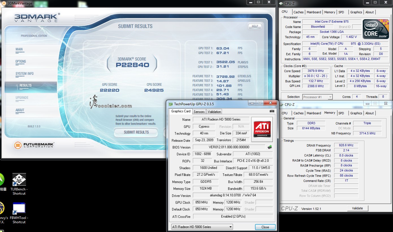
Task: Click the Channels # value Triple
Action: [367, 123]
